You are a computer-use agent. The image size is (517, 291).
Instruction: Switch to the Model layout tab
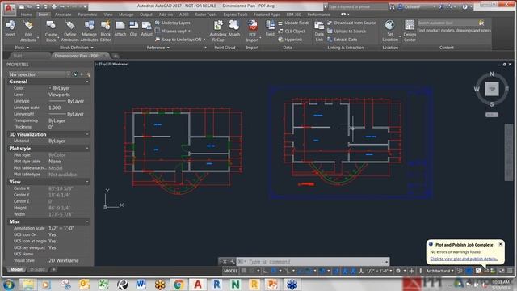pyautogui.click(x=16, y=269)
